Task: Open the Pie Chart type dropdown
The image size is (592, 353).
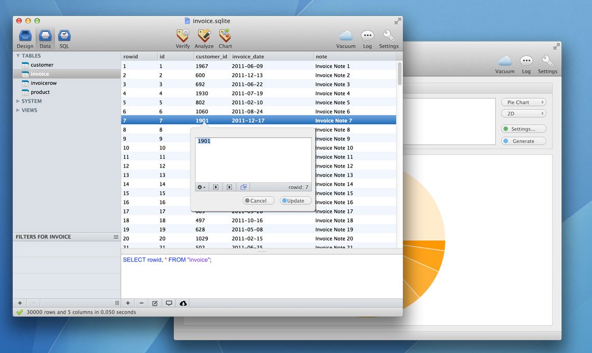Action: coord(523,102)
